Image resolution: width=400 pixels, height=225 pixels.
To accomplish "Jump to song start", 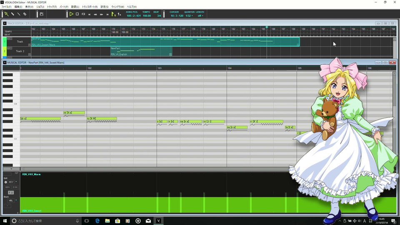I will pos(89,14).
